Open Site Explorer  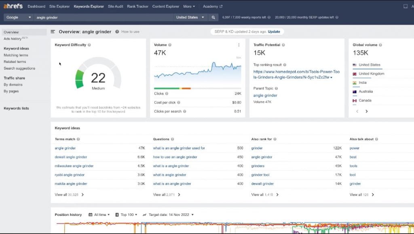pyautogui.click(x=59, y=6)
